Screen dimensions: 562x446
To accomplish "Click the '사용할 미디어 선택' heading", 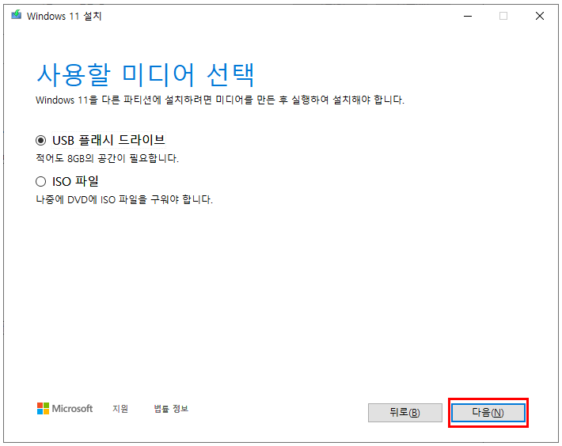I will (x=146, y=75).
